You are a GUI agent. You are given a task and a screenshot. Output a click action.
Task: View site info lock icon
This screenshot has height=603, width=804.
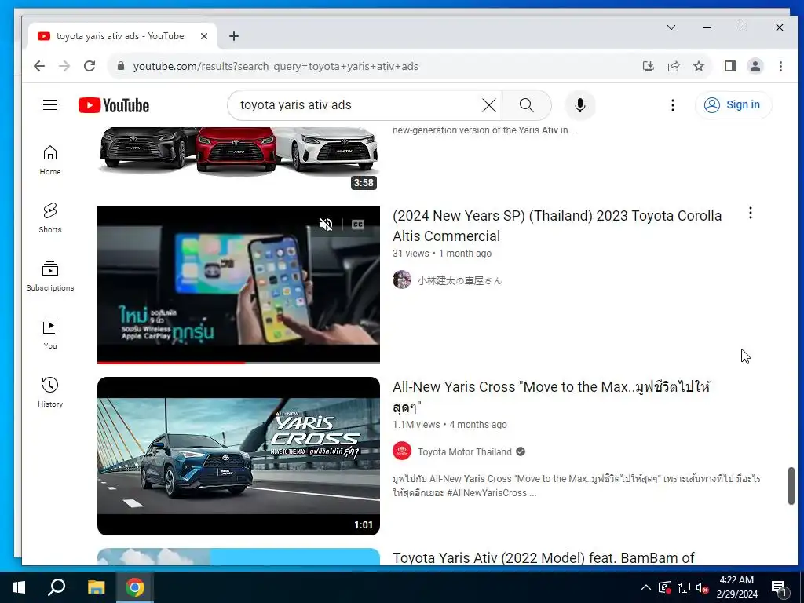point(121,66)
